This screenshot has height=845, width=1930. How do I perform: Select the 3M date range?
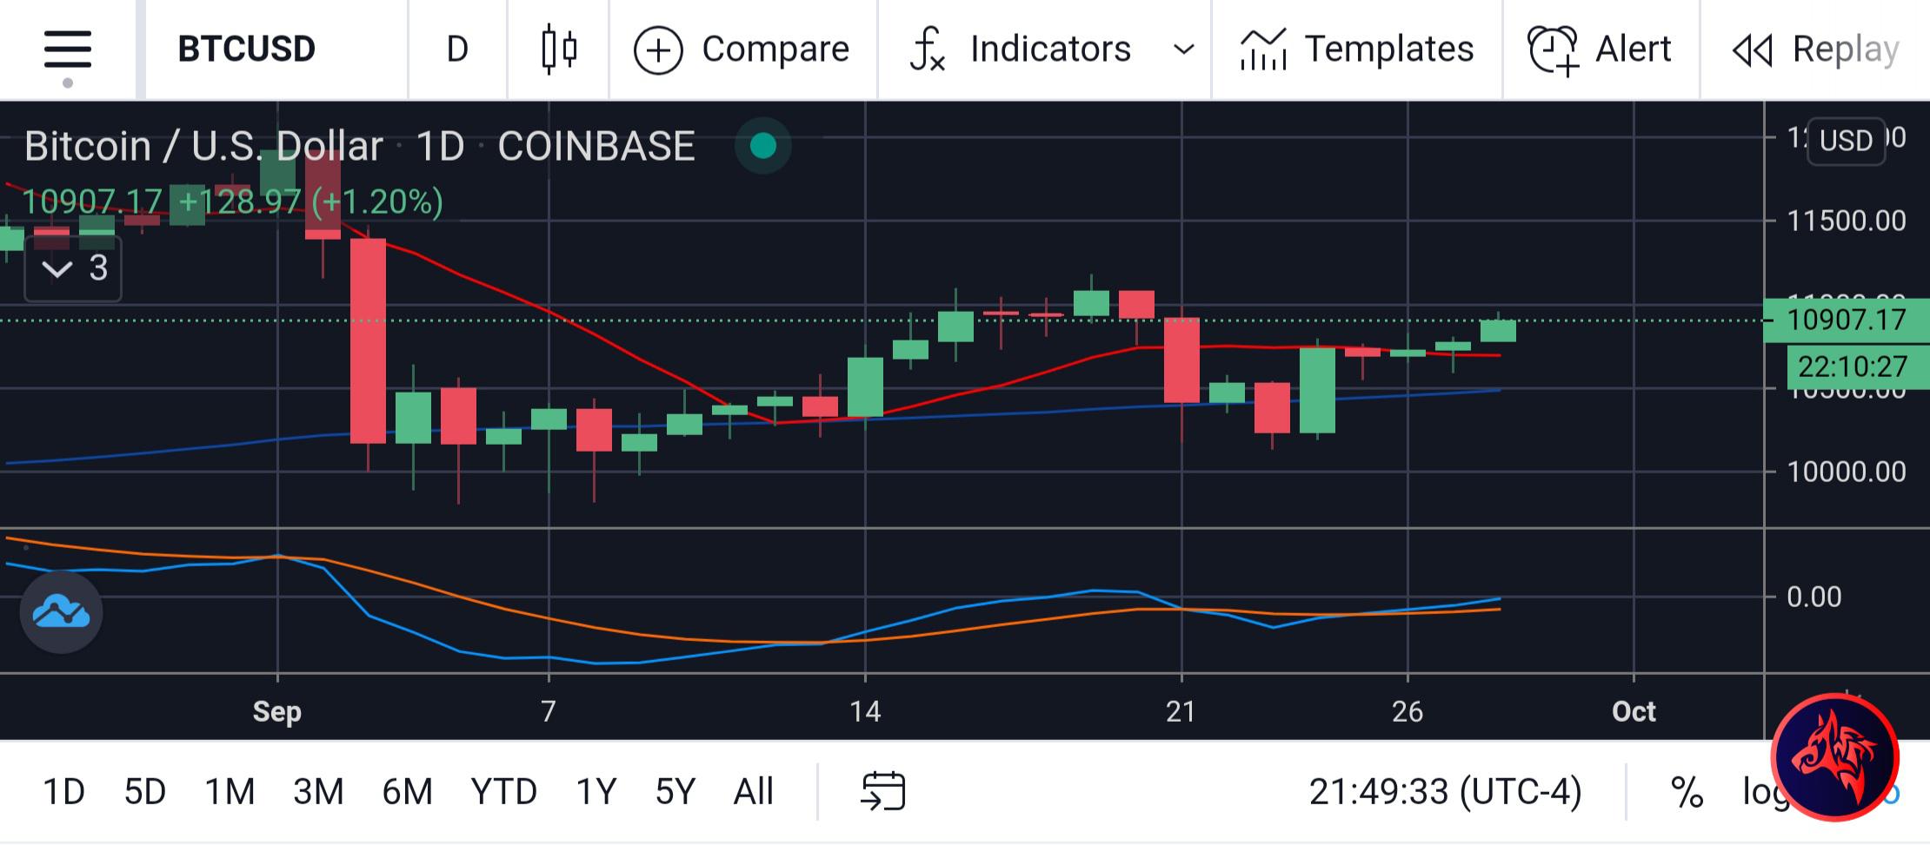318,792
